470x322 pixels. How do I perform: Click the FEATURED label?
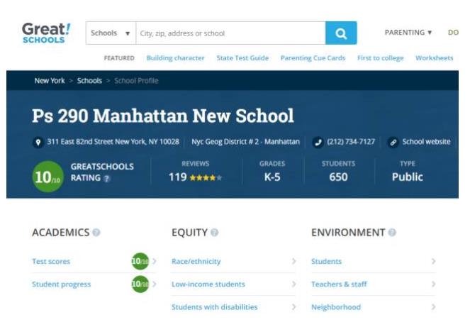[119, 58]
